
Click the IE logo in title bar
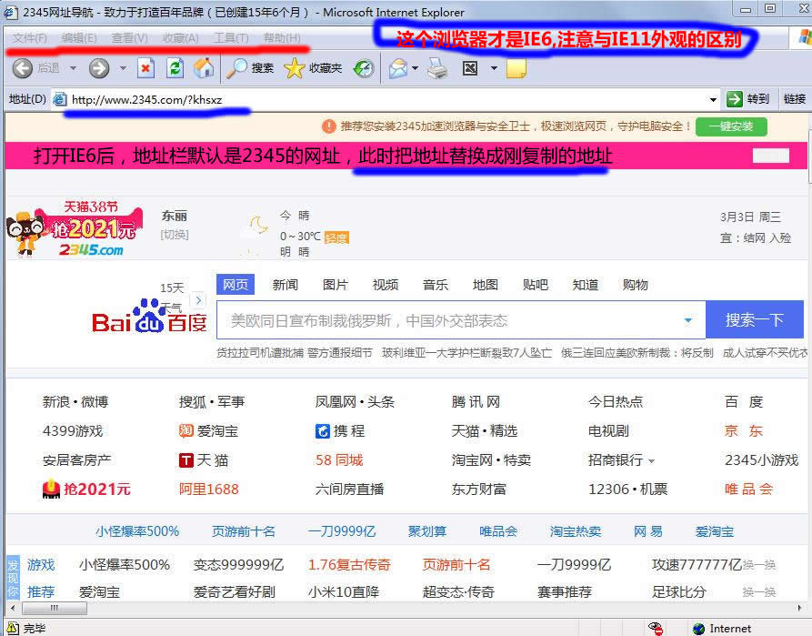tap(11, 12)
